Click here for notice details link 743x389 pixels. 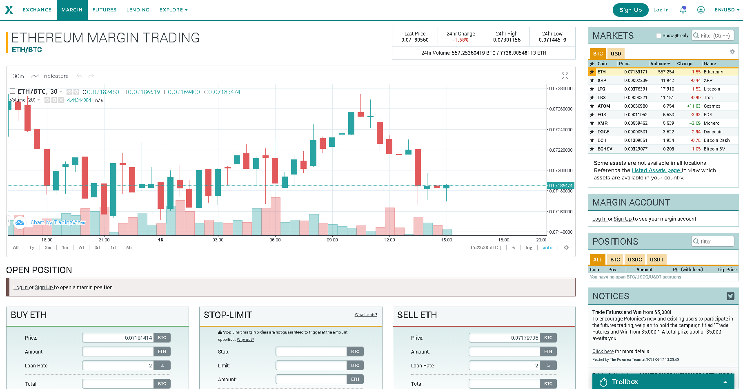603,351
